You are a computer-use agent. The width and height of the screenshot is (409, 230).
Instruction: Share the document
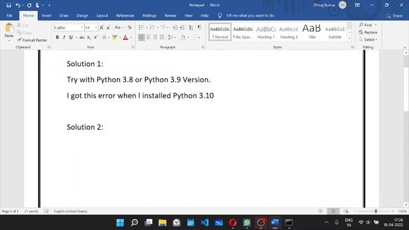tap(394, 16)
